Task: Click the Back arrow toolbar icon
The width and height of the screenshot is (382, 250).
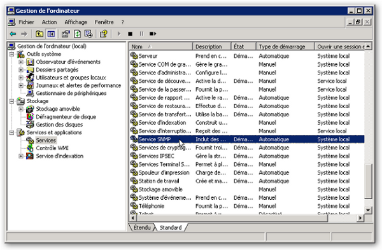Action: pos(13,34)
